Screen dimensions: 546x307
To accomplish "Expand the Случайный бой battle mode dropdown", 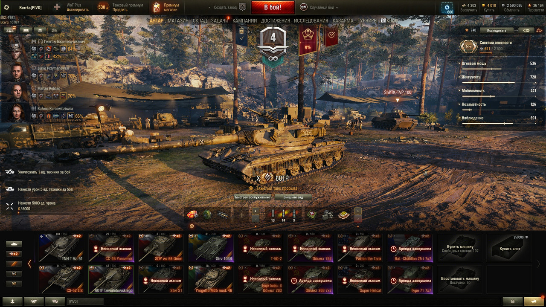I will [319, 7].
